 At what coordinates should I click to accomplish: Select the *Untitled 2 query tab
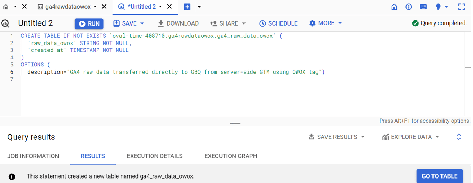137,7
